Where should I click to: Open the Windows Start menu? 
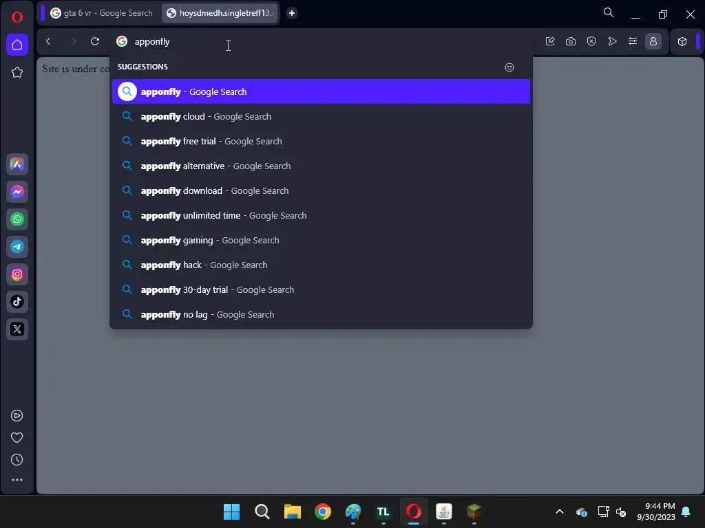click(232, 511)
